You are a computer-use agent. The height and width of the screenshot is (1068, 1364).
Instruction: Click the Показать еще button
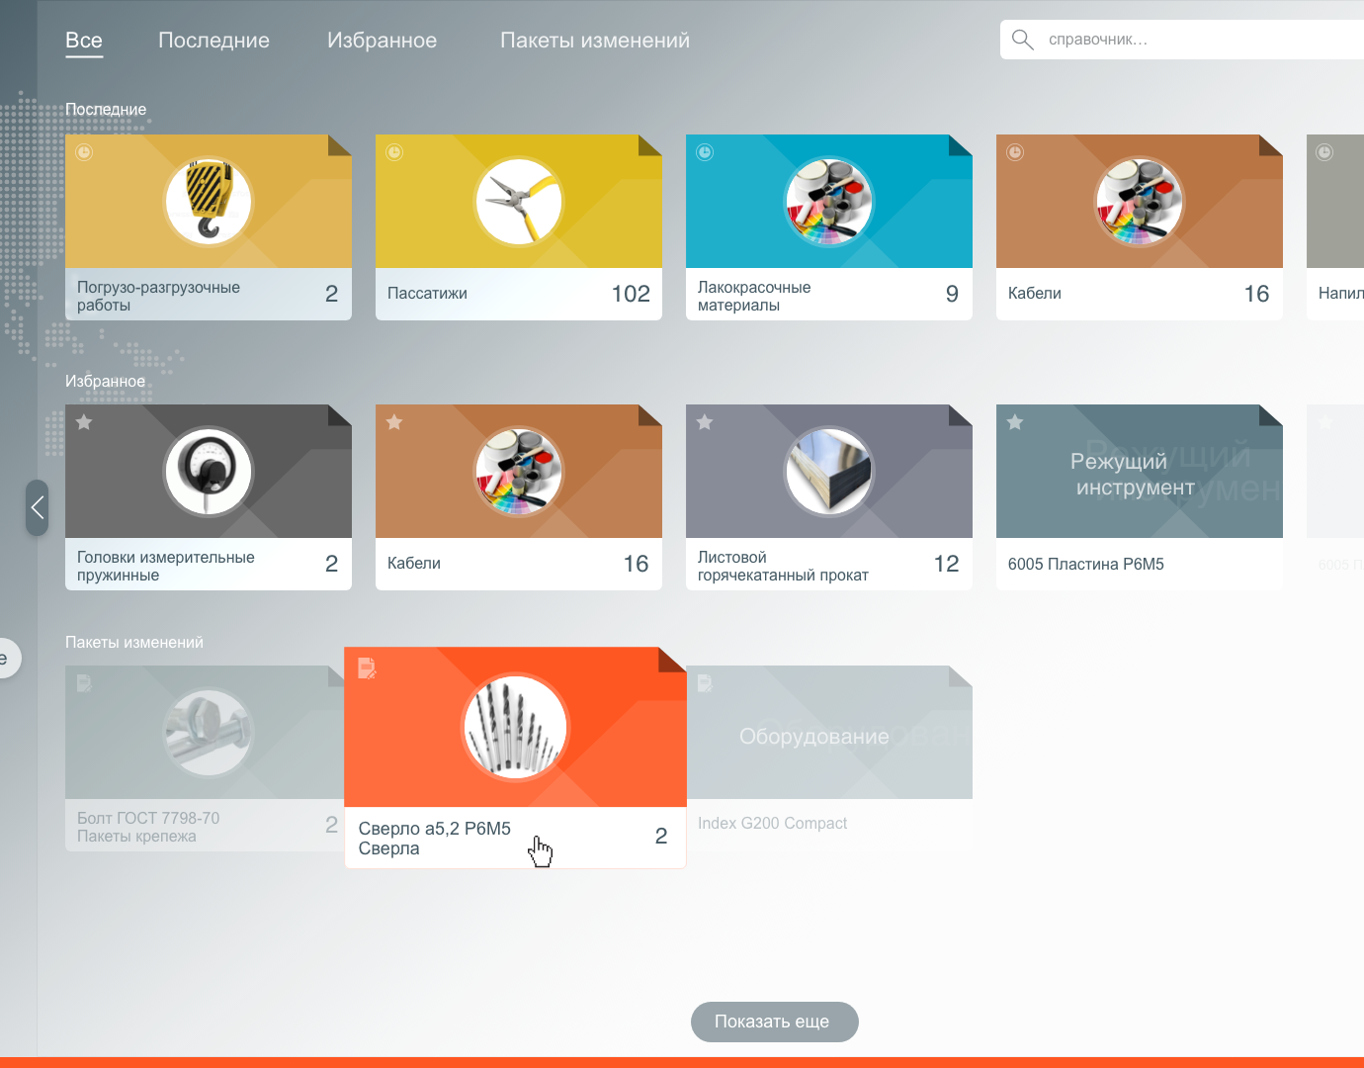coord(775,1022)
